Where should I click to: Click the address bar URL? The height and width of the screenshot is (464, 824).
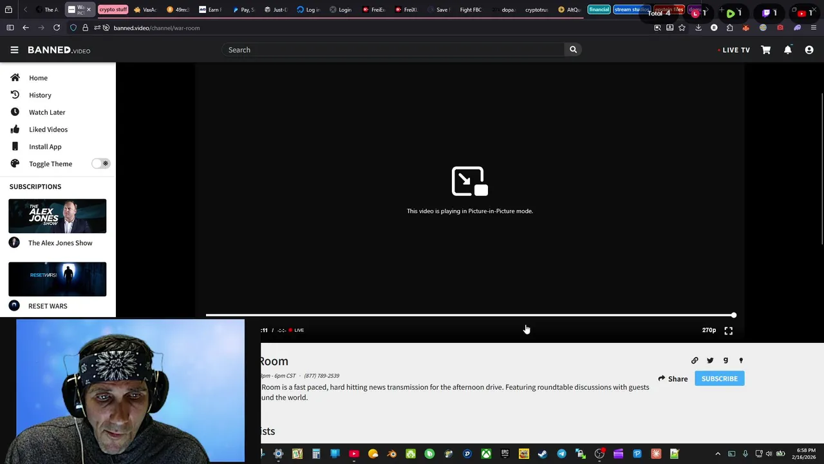(156, 28)
